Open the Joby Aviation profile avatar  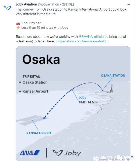click(x=7, y=8)
